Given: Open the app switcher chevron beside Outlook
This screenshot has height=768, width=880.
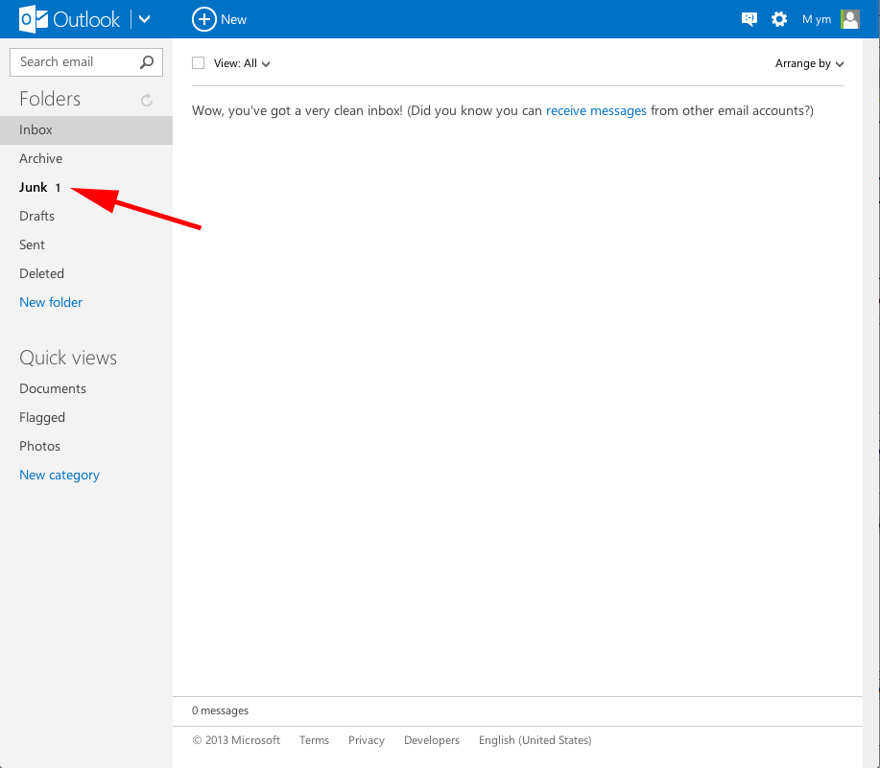Looking at the screenshot, I should pos(145,19).
